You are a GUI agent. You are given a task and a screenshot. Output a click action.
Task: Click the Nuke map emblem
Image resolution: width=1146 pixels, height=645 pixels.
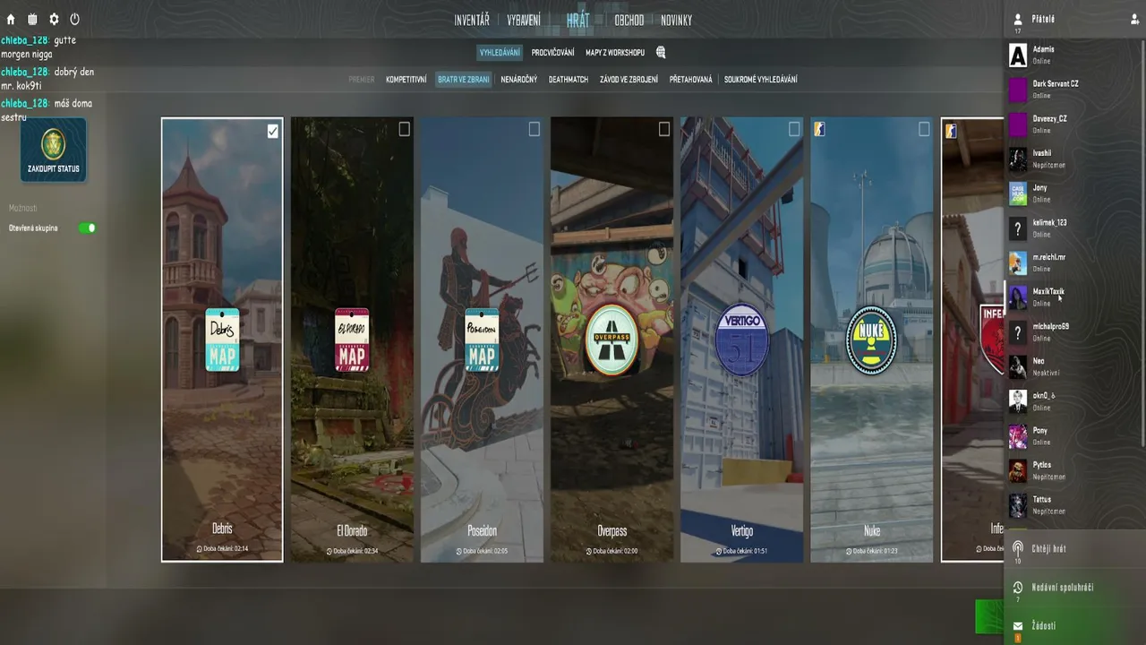[871, 340]
